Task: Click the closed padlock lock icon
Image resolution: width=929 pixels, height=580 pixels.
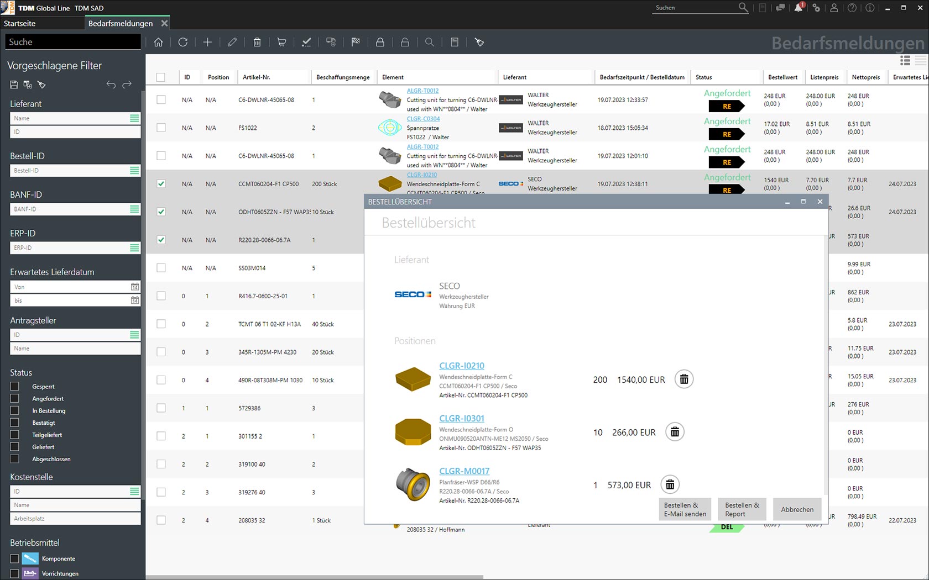Action: tap(380, 42)
